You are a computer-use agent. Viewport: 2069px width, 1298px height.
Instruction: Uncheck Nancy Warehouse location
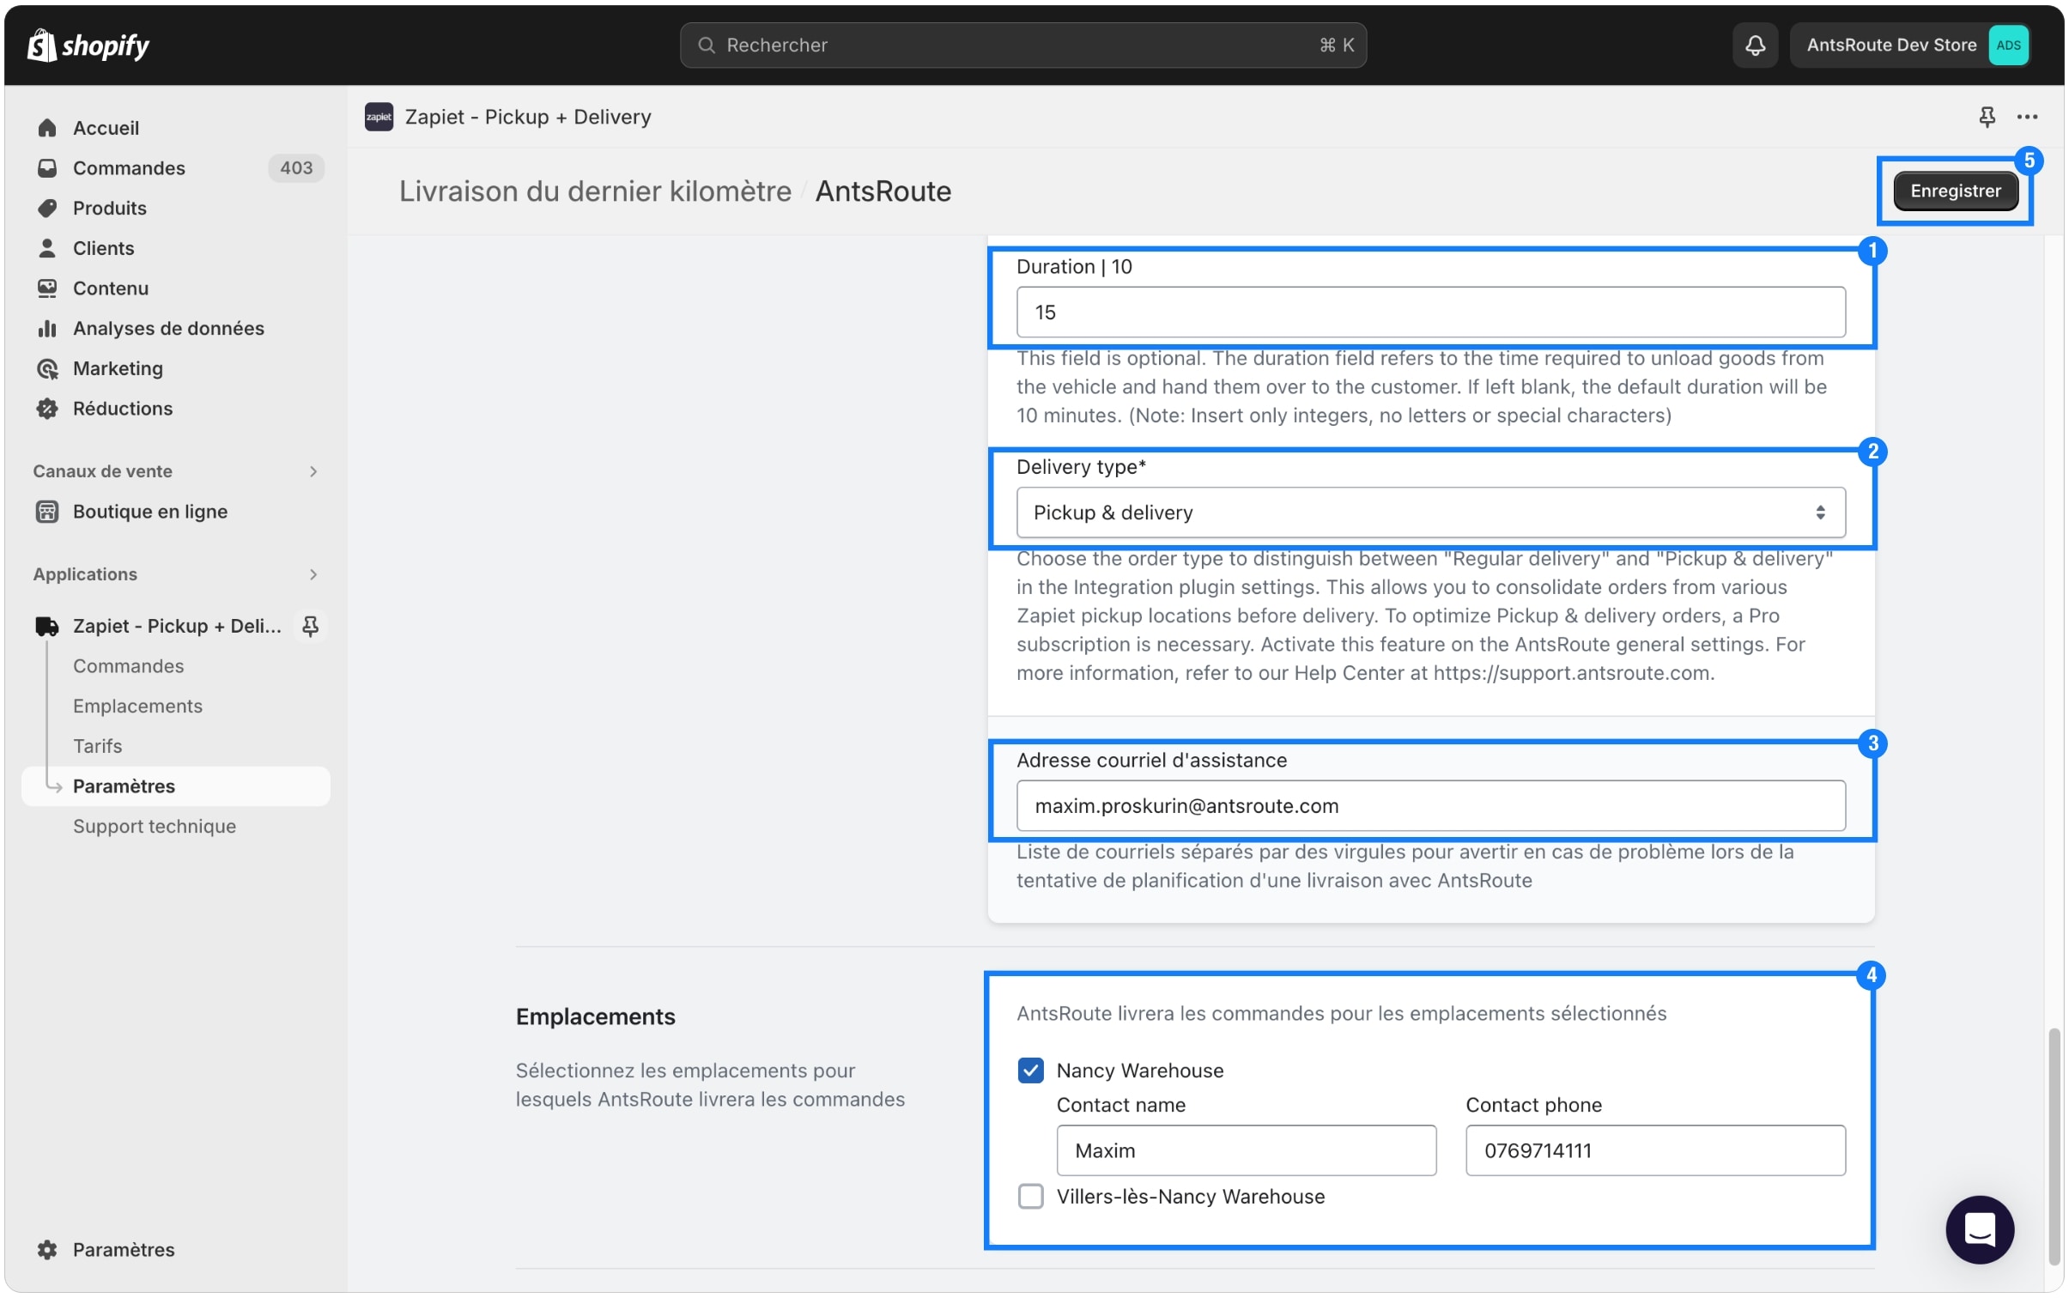[1030, 1070]
